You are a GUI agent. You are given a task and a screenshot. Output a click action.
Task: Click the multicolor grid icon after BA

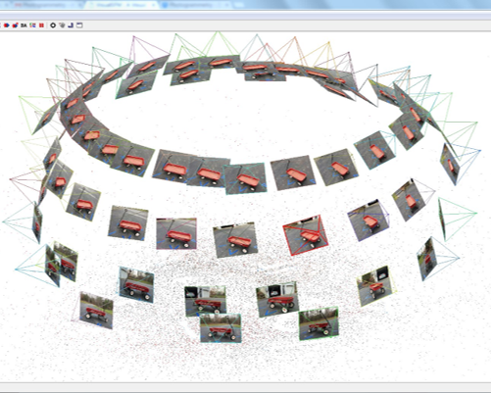click(32, 25)
